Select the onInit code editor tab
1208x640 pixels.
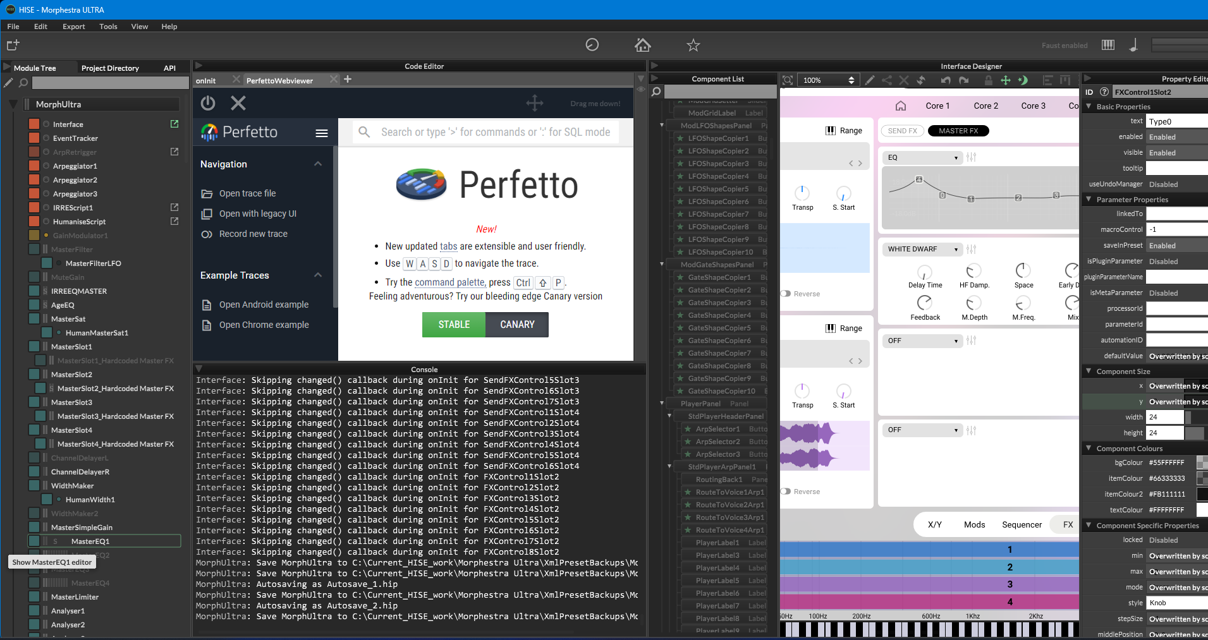tap(206, 80)
